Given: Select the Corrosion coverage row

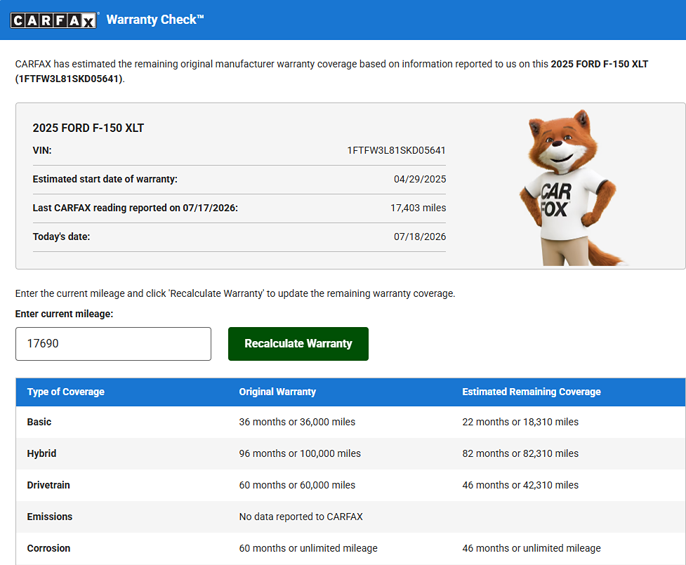Looking at the screenshot, I should [x=350, y=548].
